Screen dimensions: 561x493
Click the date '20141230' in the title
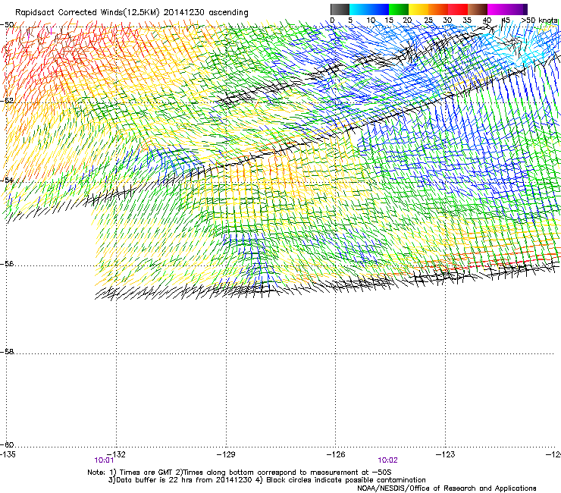pyautogui.click(x=184, y=12)
